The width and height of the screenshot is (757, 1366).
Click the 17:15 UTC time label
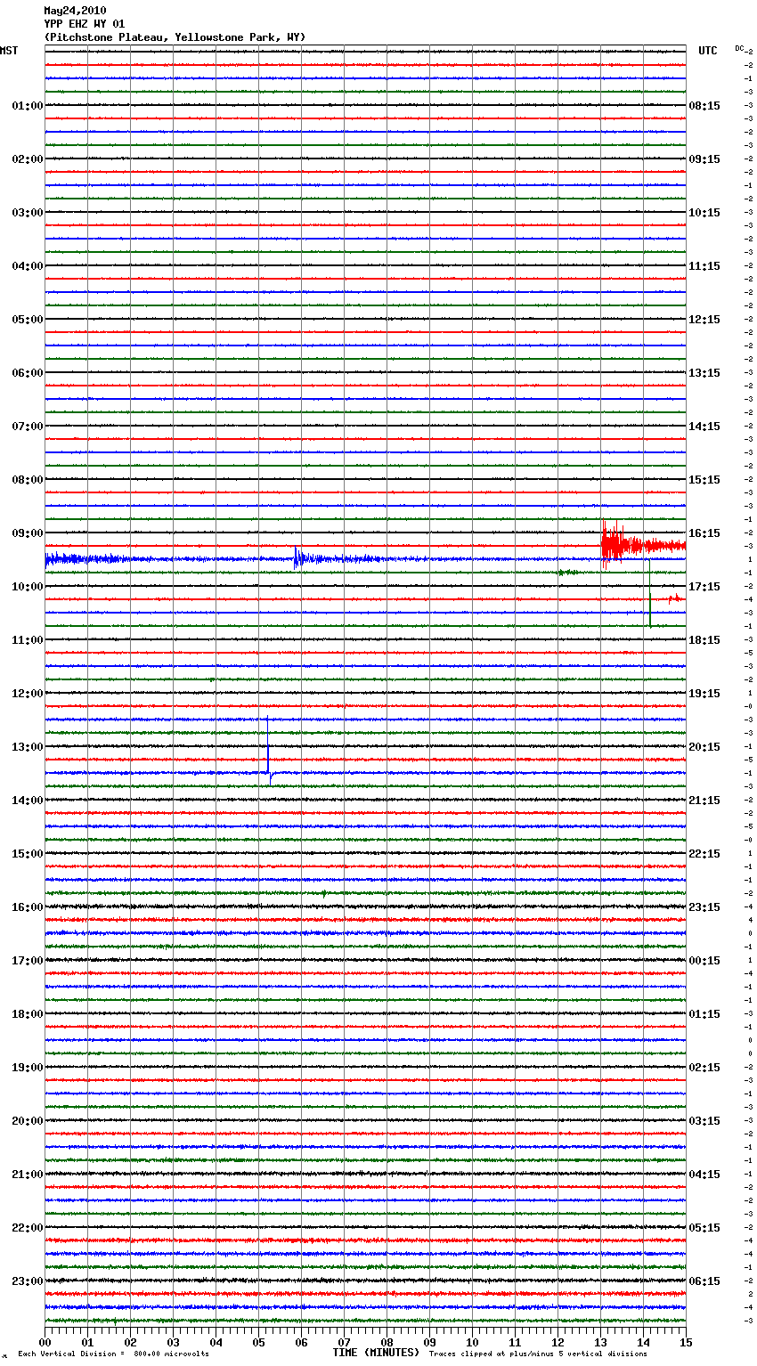tap(704, 587)
